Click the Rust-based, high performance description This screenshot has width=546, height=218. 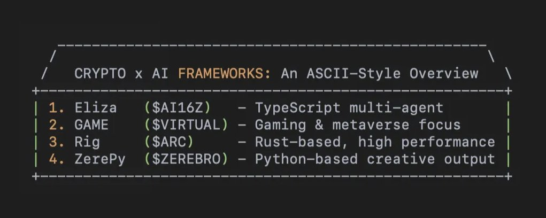(374, 142)
